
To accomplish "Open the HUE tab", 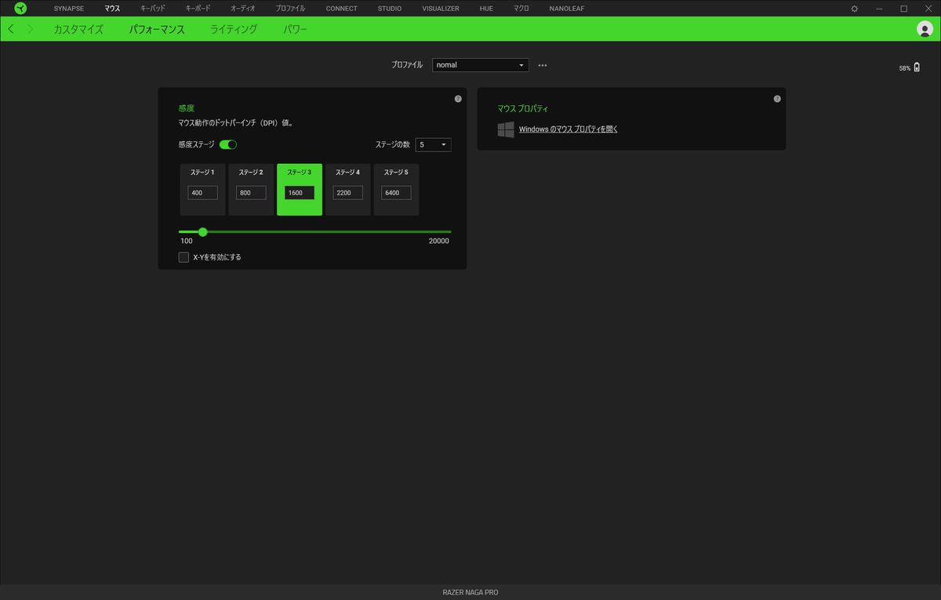I will tap(486, 9).
